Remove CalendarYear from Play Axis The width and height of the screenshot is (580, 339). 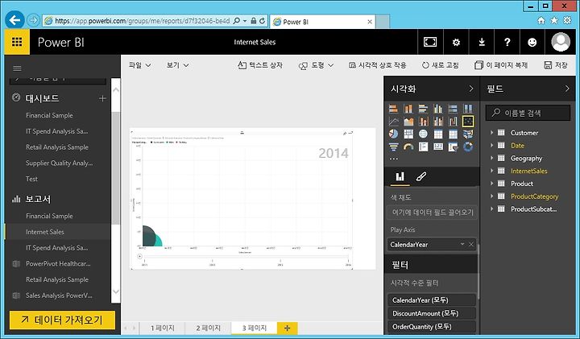[471, 244]
